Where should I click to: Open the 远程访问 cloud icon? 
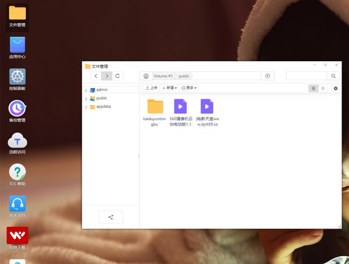17,143
